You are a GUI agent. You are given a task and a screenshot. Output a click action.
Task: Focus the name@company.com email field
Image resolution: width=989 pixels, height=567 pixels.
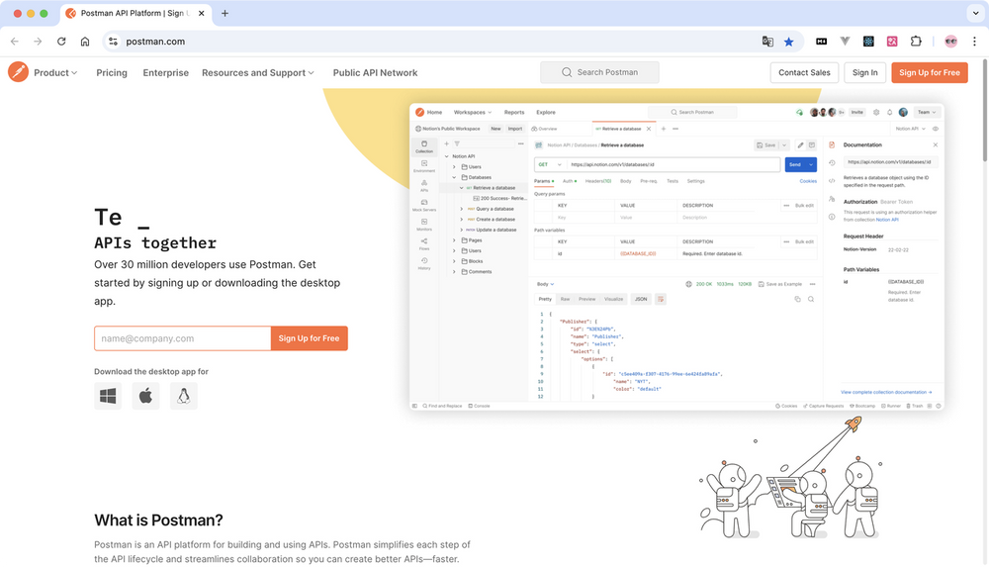tap(182, 338)
